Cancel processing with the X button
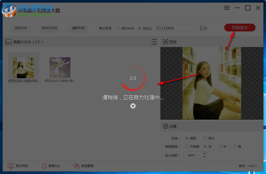The height and width of the screenshot is (174, 266). 133,106
